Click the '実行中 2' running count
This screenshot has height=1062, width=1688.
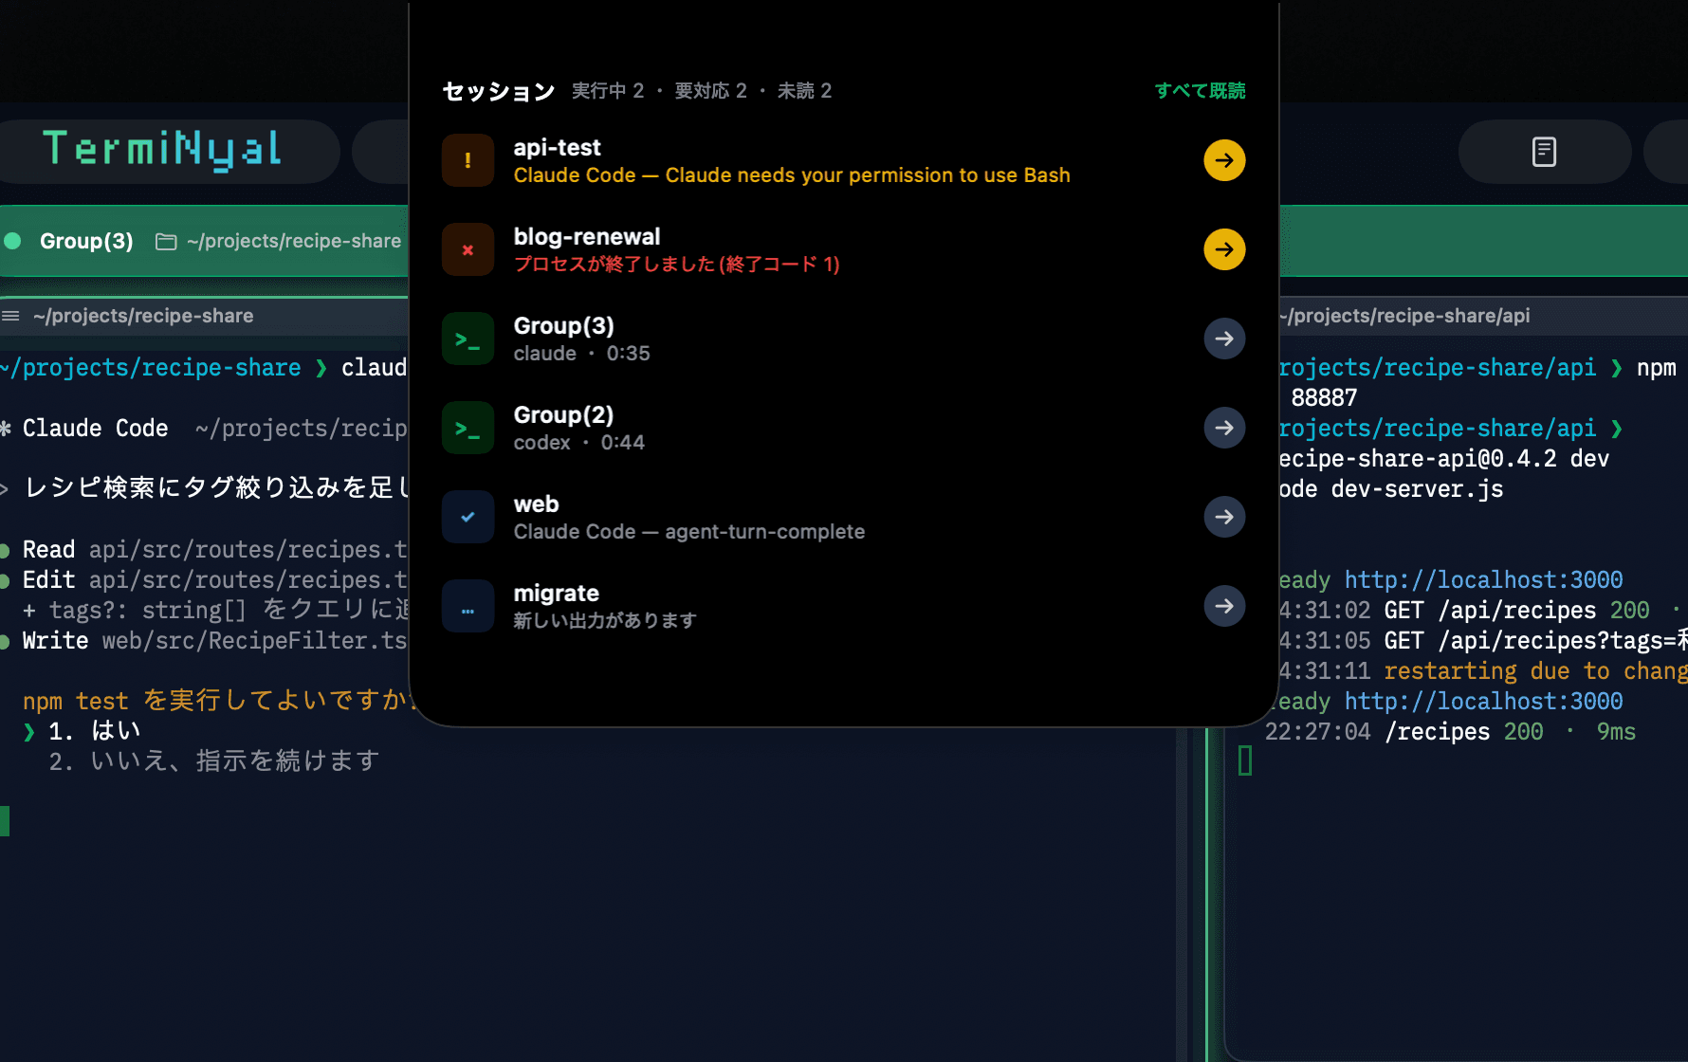coord(608,91)
